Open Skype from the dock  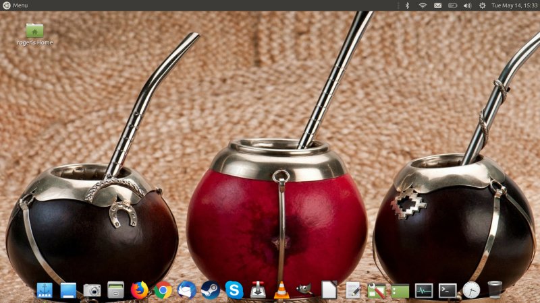pyautogui.click(x=234, y=290)
